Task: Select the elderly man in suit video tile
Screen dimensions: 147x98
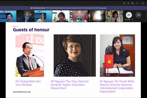Action: (x=26, y=16)
